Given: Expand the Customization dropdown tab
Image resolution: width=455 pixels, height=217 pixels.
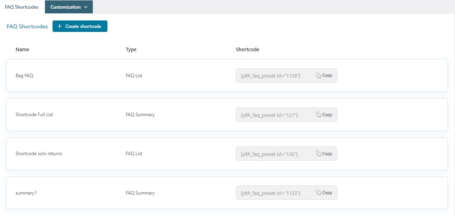Looking at the screenshot, I should [x=69, y=7].
